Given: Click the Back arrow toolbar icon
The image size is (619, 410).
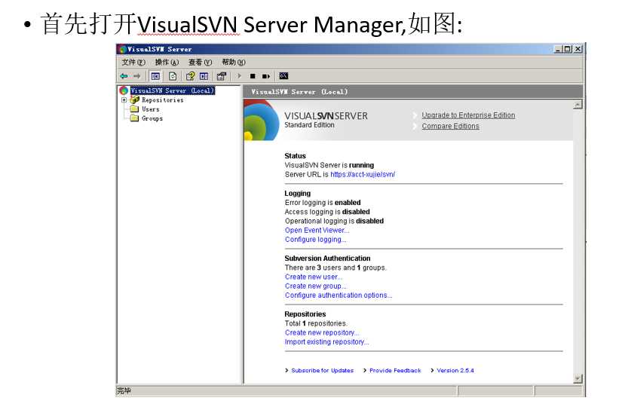Looking at the screenshot, I should point(124,76).
